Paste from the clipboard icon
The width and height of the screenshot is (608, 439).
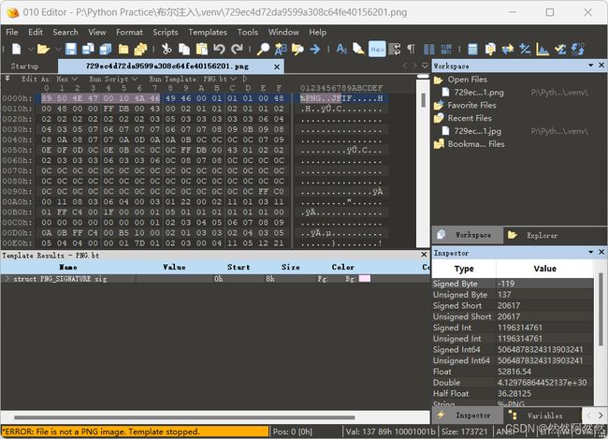point(202,49)
